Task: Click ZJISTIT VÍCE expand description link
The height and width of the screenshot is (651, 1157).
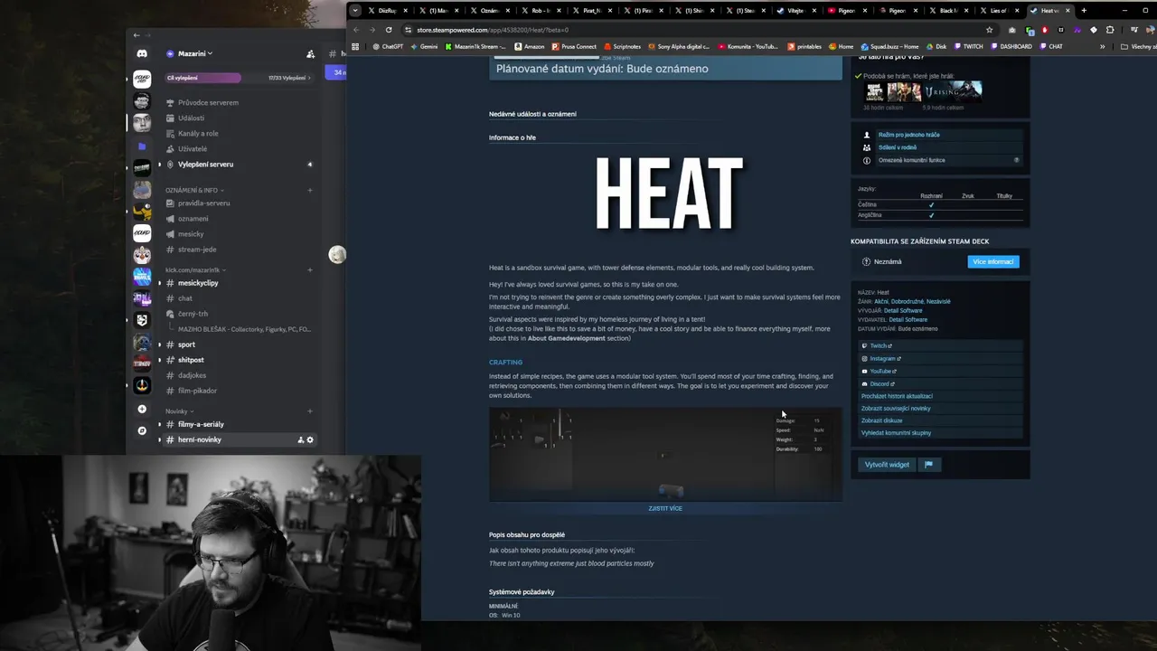Action: point(665,508)
